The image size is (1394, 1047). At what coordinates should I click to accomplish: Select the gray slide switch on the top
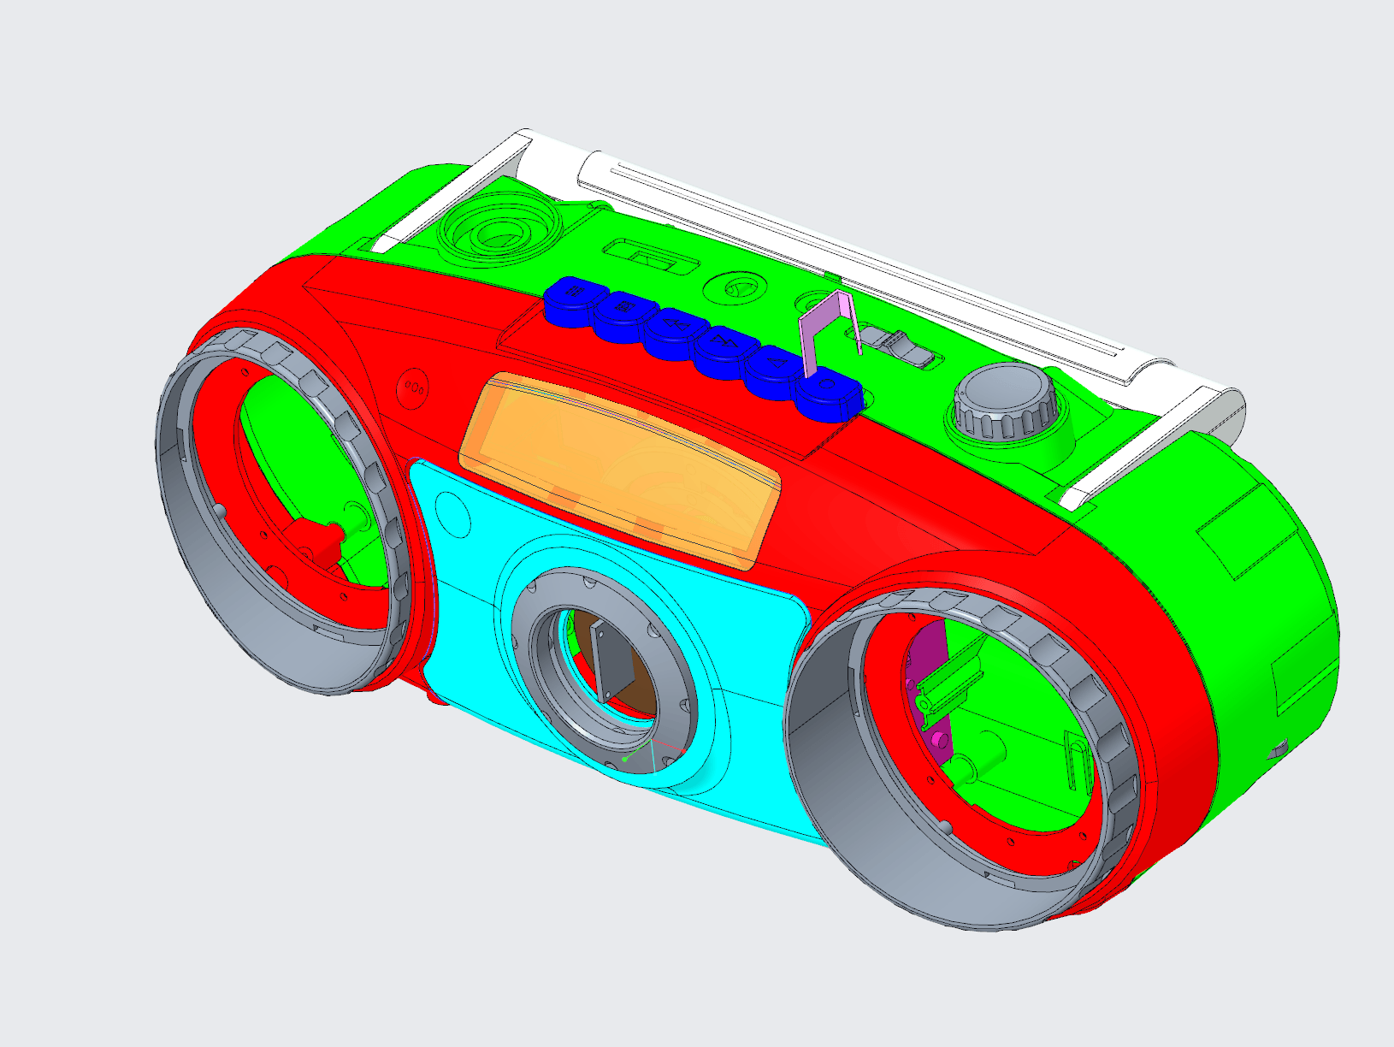coord(898,346)
